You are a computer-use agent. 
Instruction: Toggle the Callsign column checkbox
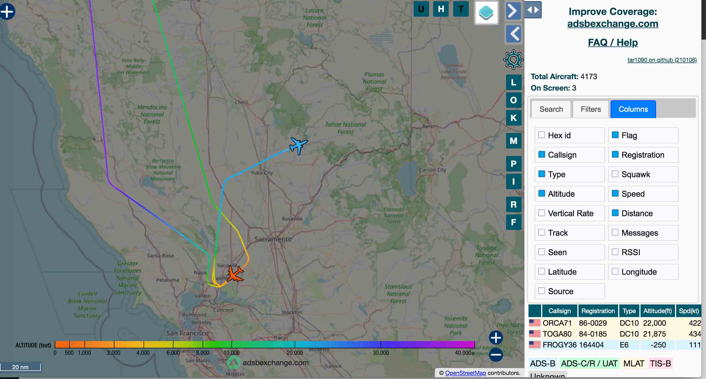pyautogui.click(x=541, y=154)
